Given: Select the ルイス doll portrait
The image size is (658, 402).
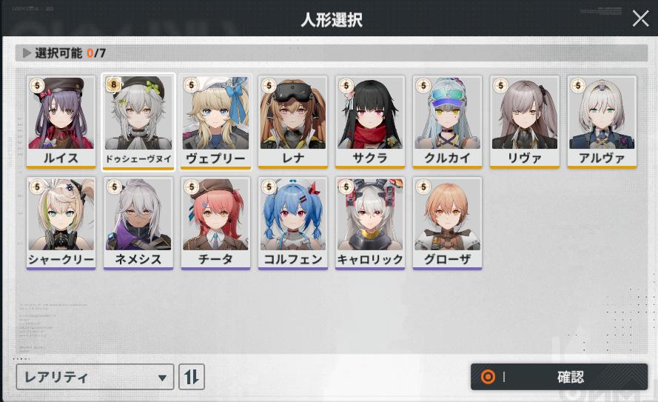Looking at the screenshot, I should (x=61, y=121).
